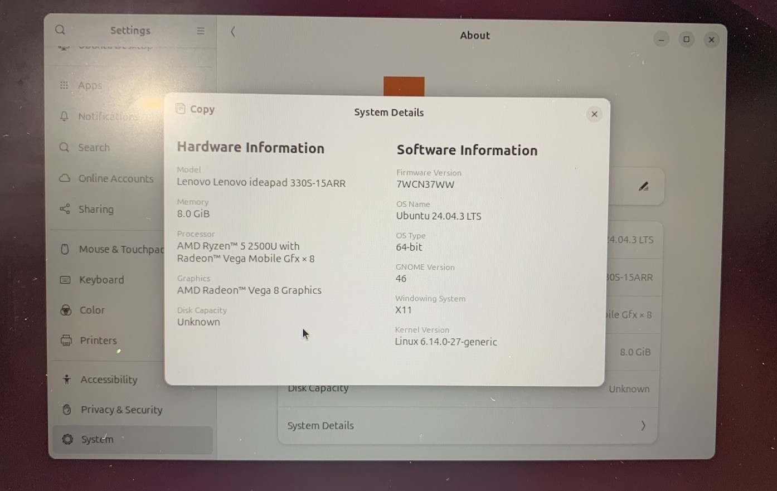Click the System Details row label
Viewport: 777px width, 491px height.
pyautogui.click(x=320, y=426)
